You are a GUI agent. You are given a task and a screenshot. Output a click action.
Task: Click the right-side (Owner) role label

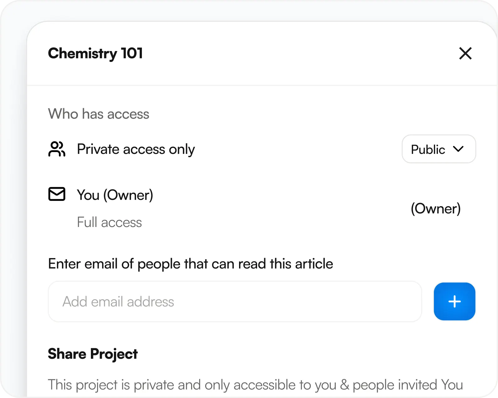(435, 209)
